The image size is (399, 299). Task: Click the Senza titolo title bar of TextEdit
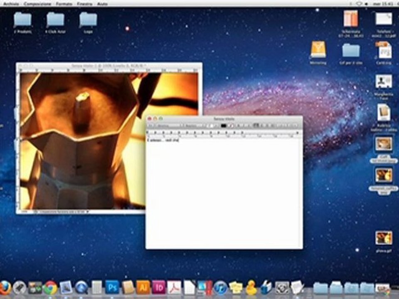point(224,119)
